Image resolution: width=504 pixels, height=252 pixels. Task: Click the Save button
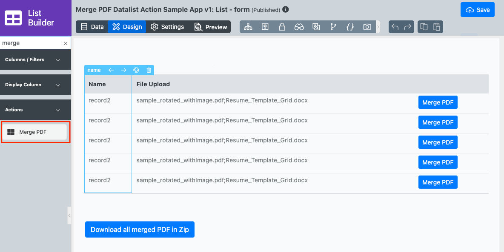[478, 10]
